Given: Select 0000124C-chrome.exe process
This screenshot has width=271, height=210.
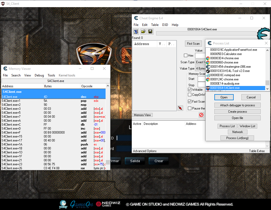Looking at the screenshot, I should tap(235, 79).
